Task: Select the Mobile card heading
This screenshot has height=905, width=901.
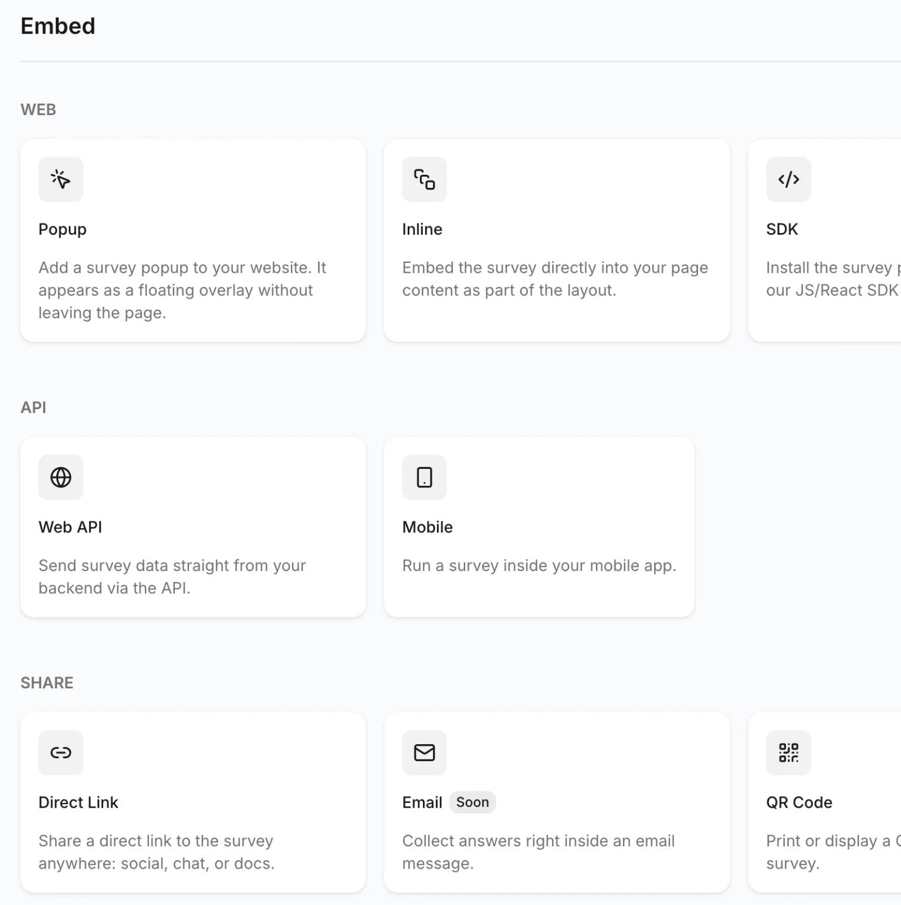Action: click(428, 527)
